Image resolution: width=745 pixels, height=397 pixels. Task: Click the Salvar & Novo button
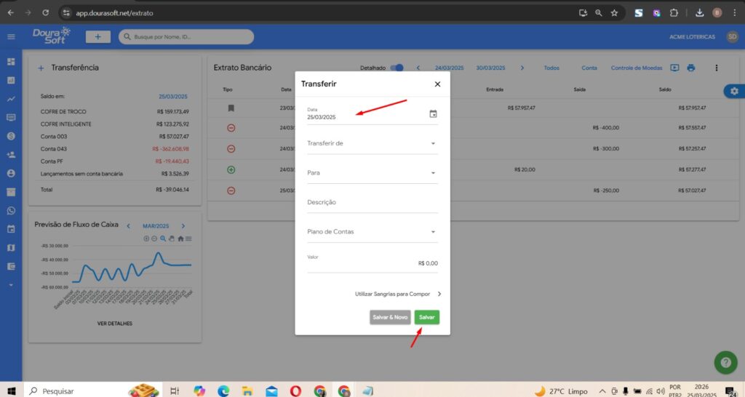pos(390,318)
